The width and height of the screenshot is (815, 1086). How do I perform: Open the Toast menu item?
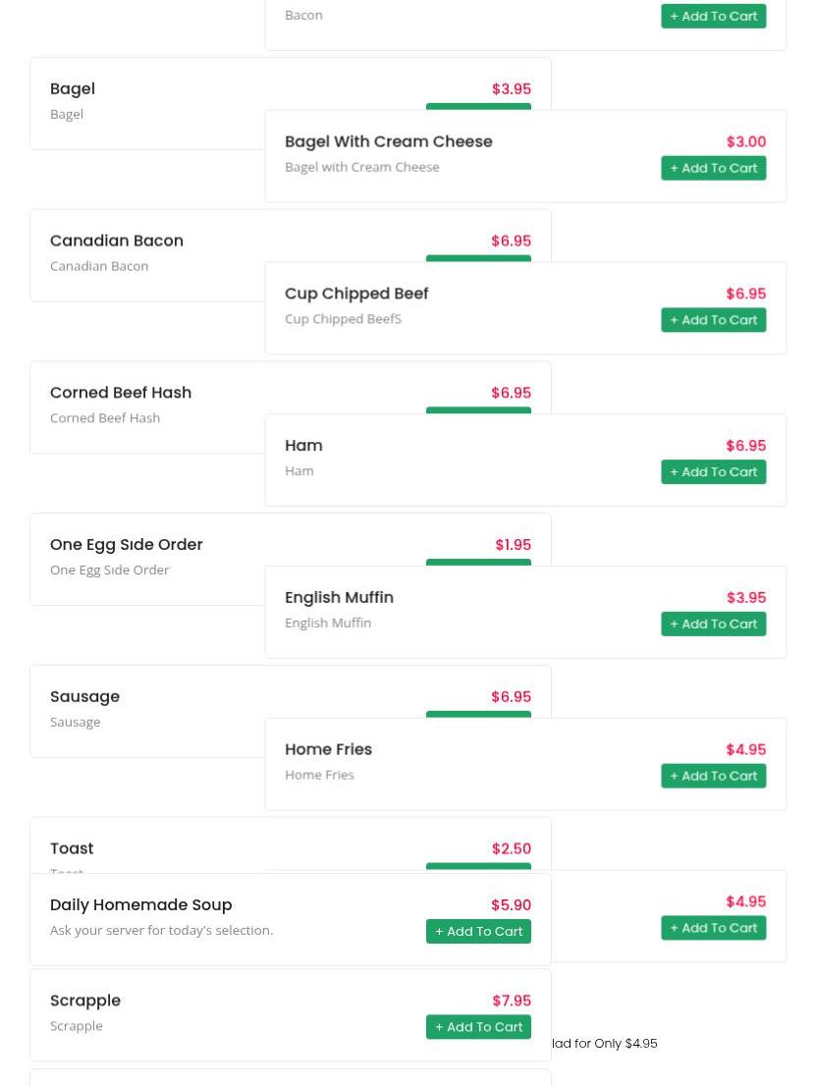(x=72, y=848)
